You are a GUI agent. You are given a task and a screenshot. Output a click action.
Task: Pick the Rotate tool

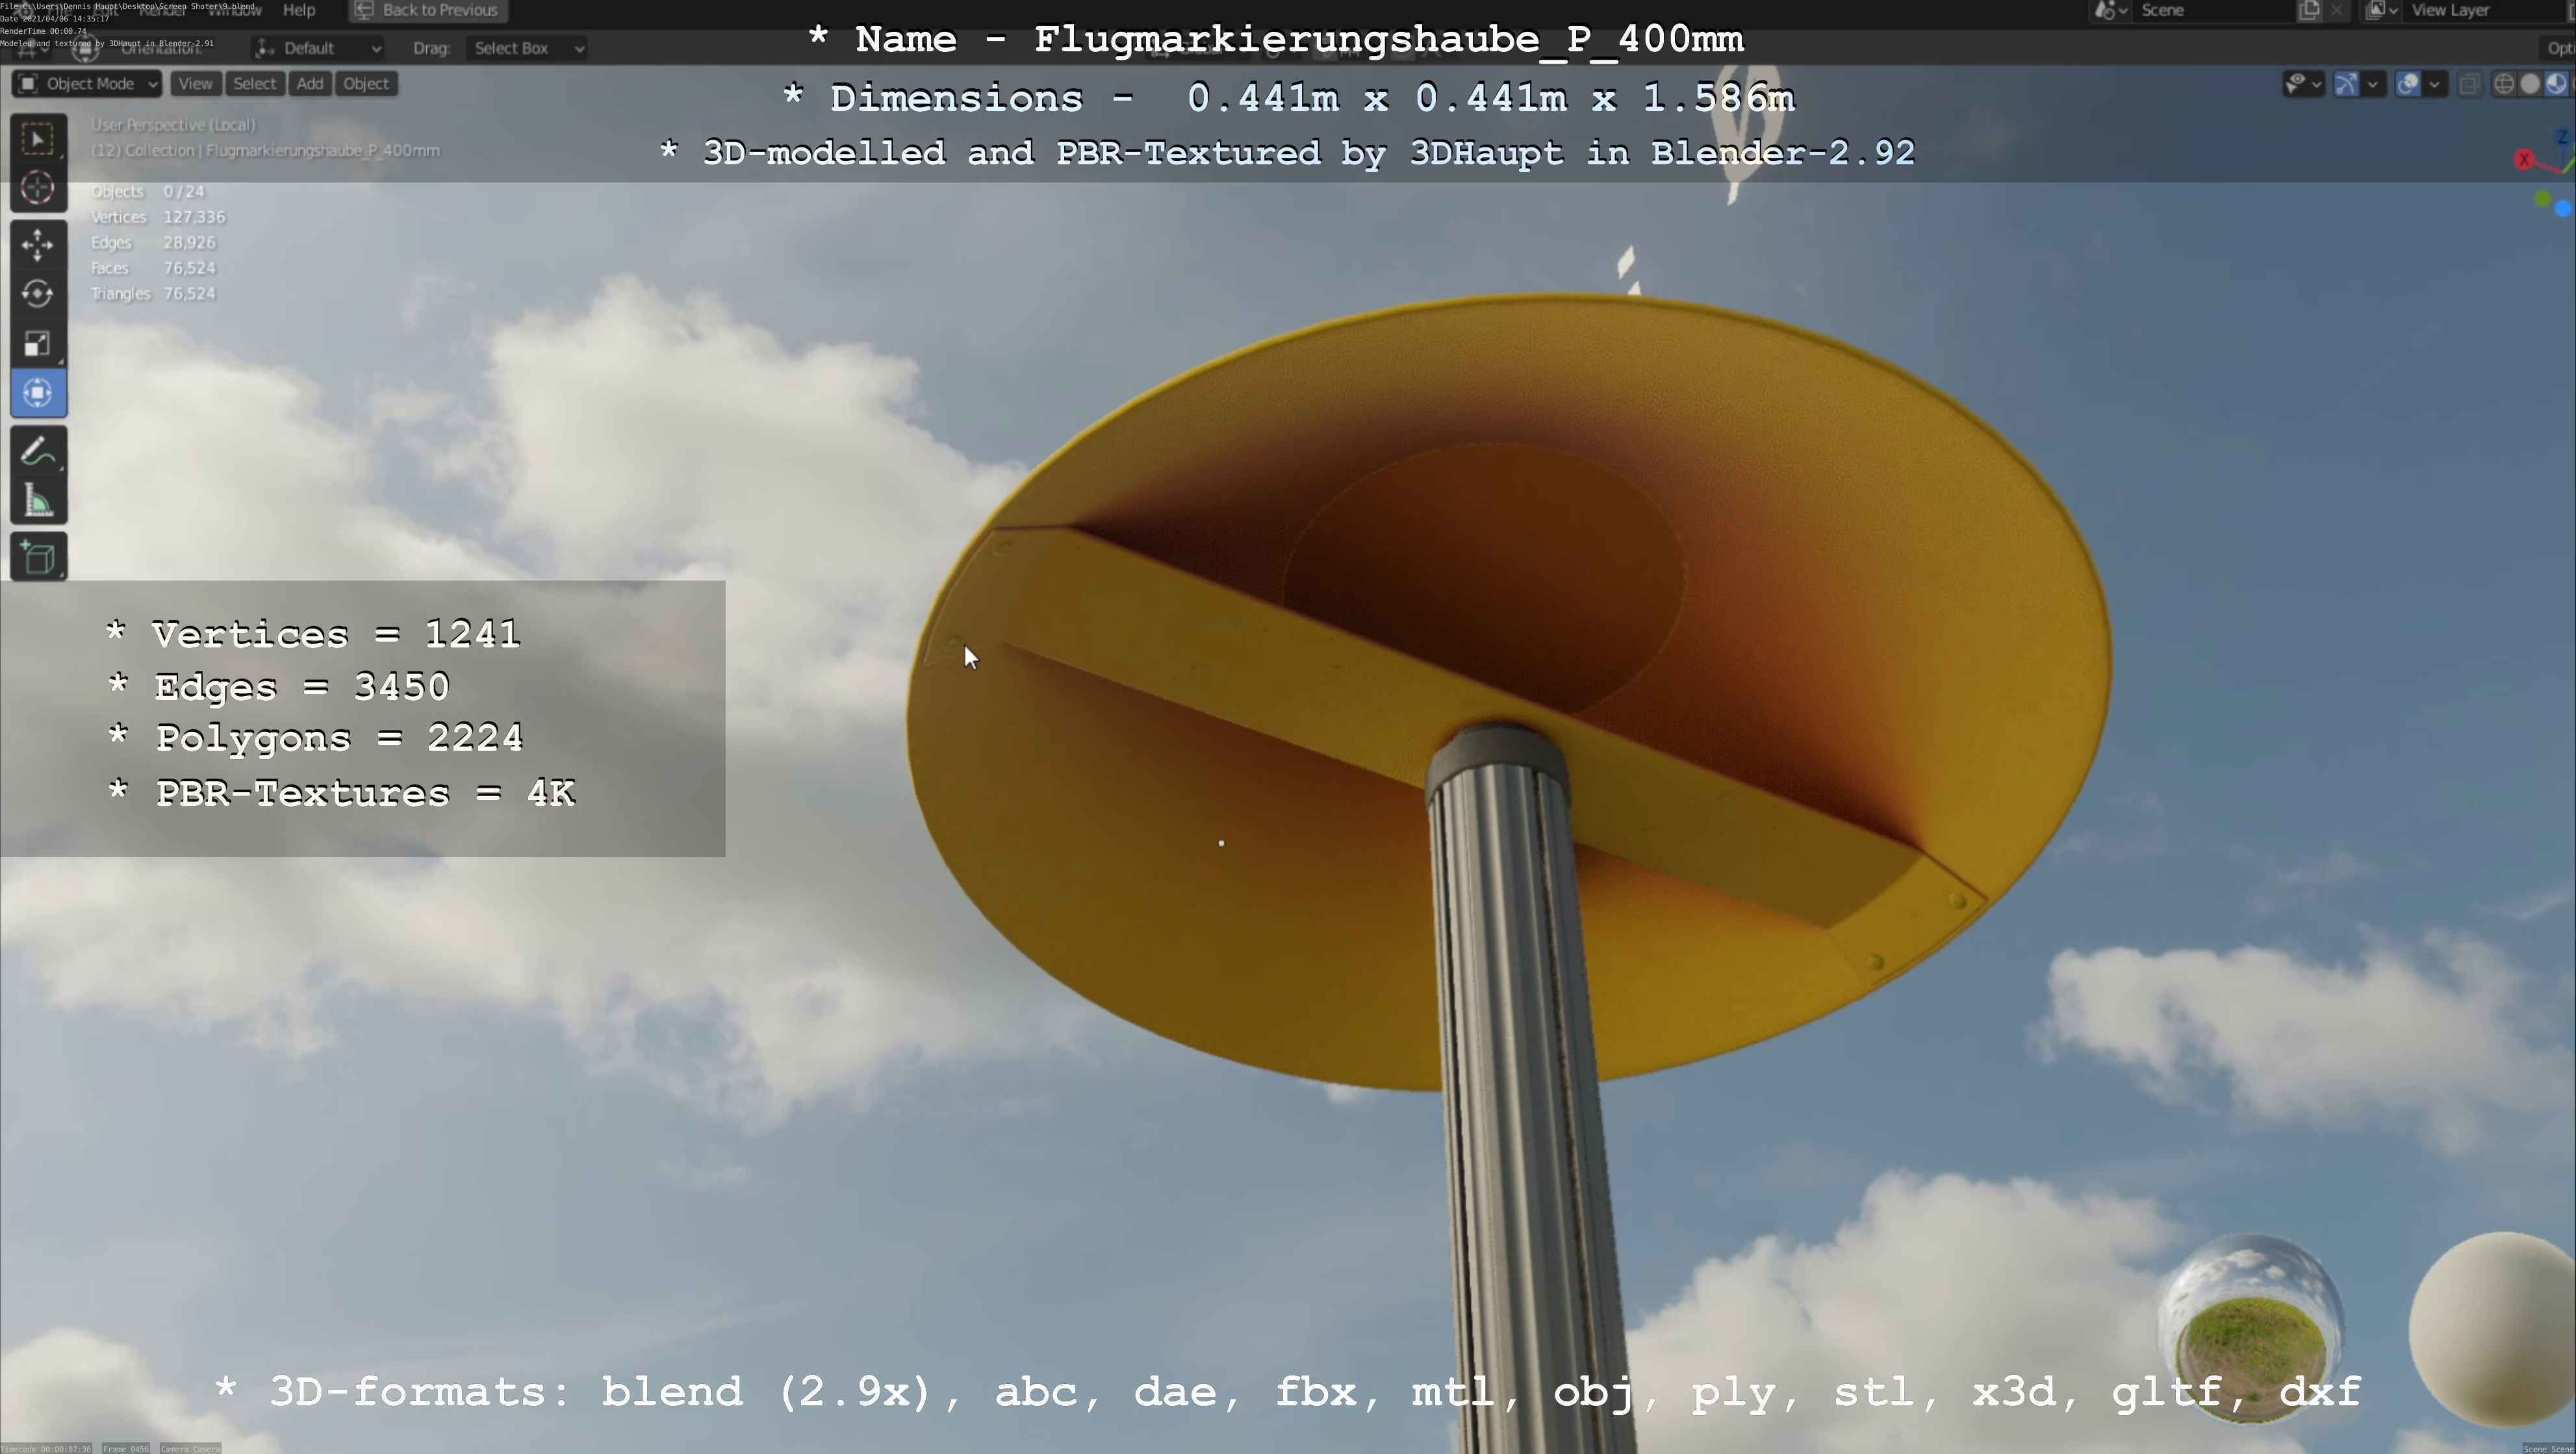pos(38,294)
